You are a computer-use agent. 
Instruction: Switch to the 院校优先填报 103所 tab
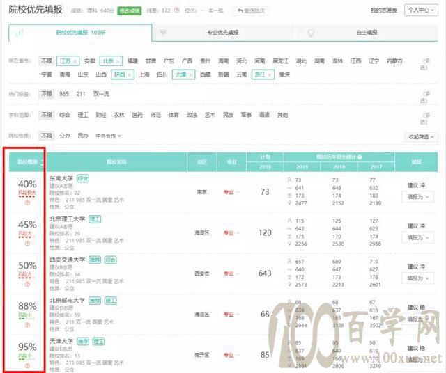pyautogui.click(x=80, y=33)
